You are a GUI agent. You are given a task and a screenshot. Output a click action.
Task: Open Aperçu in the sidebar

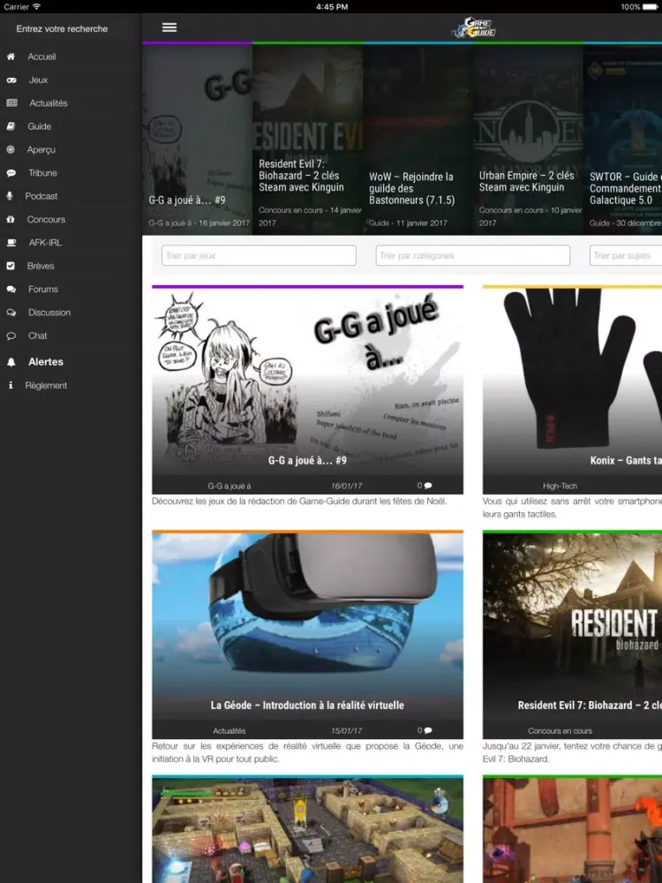[41, 150]
